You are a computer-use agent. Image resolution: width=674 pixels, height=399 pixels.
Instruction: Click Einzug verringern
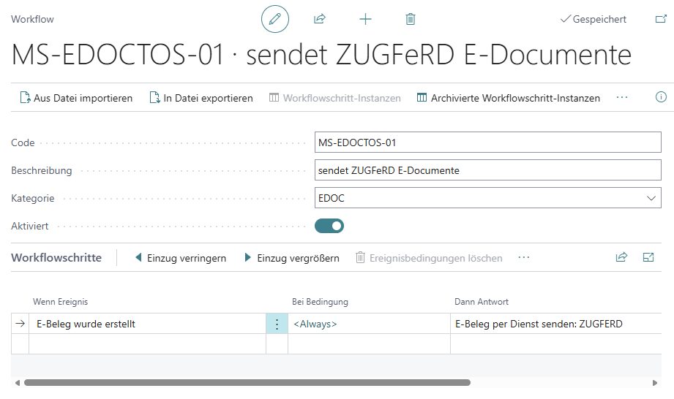[181, 258]
